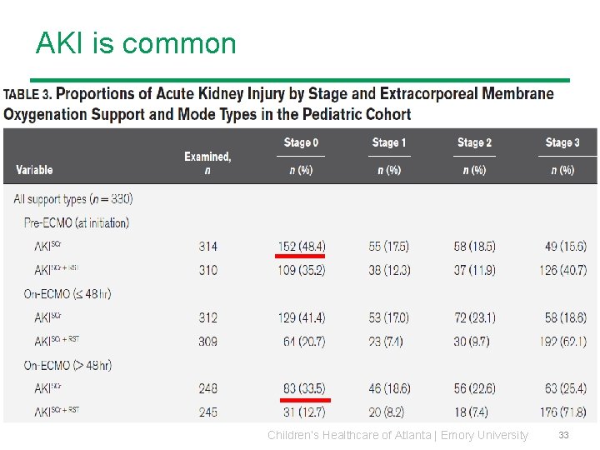This screenshot has width=600, height=450.
Task: Click the "On-ECMO (≤ 48 hr)" row label
Action: pos(67,294)
